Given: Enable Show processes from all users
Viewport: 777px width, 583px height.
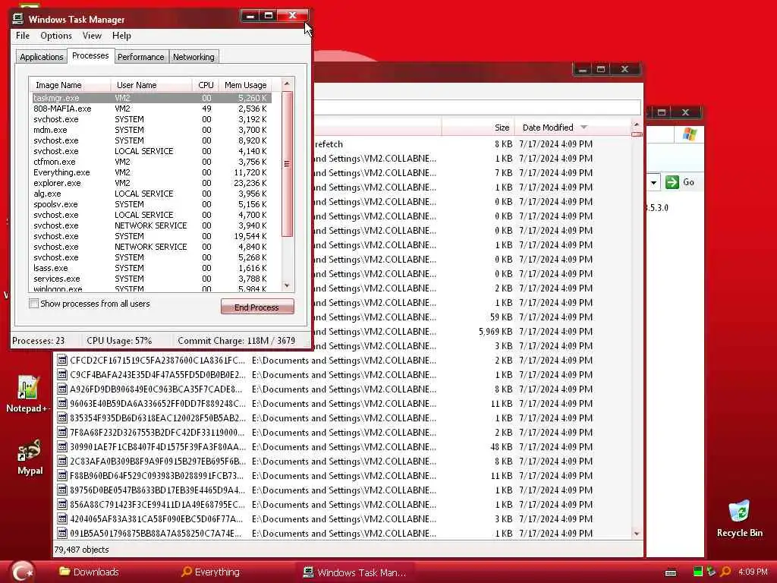Looking at the screenshot, I should (33, 304).
